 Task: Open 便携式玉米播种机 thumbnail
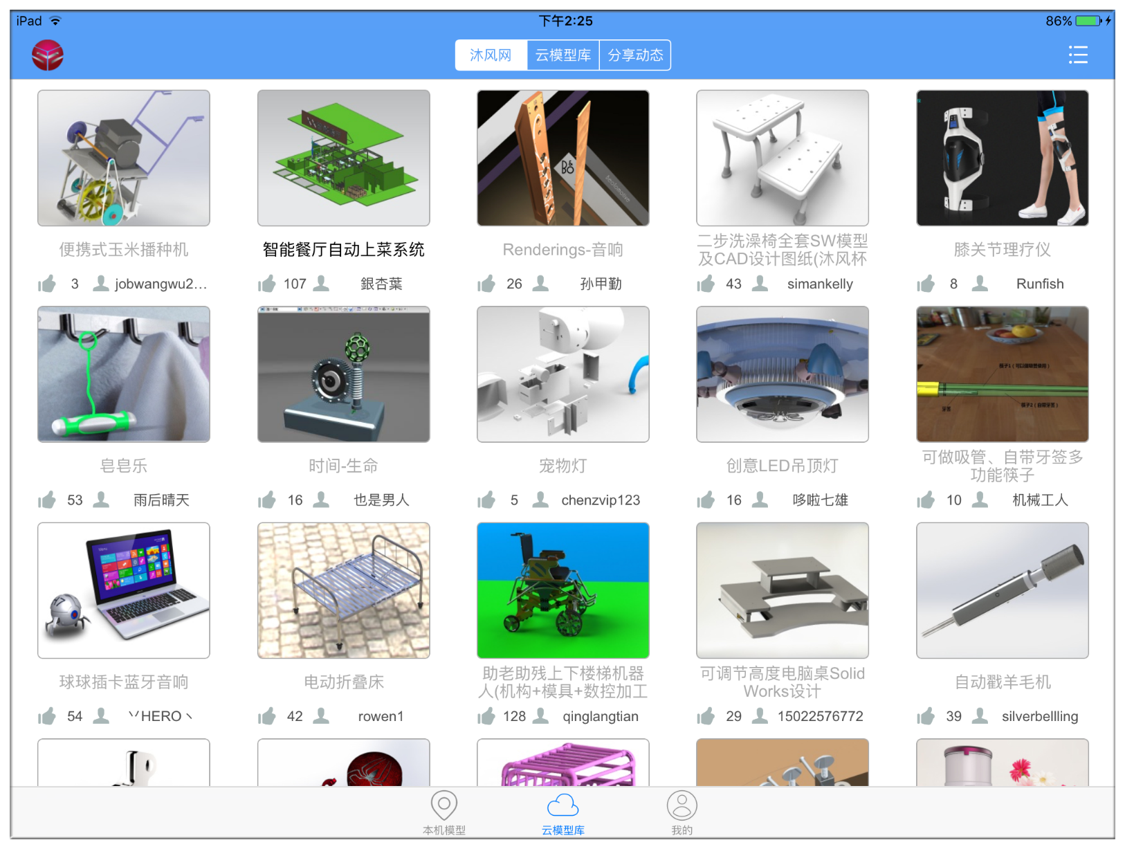point(124,158)
